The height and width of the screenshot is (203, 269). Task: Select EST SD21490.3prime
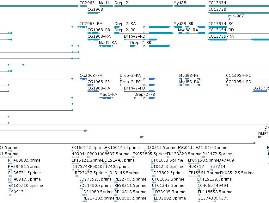95,186
